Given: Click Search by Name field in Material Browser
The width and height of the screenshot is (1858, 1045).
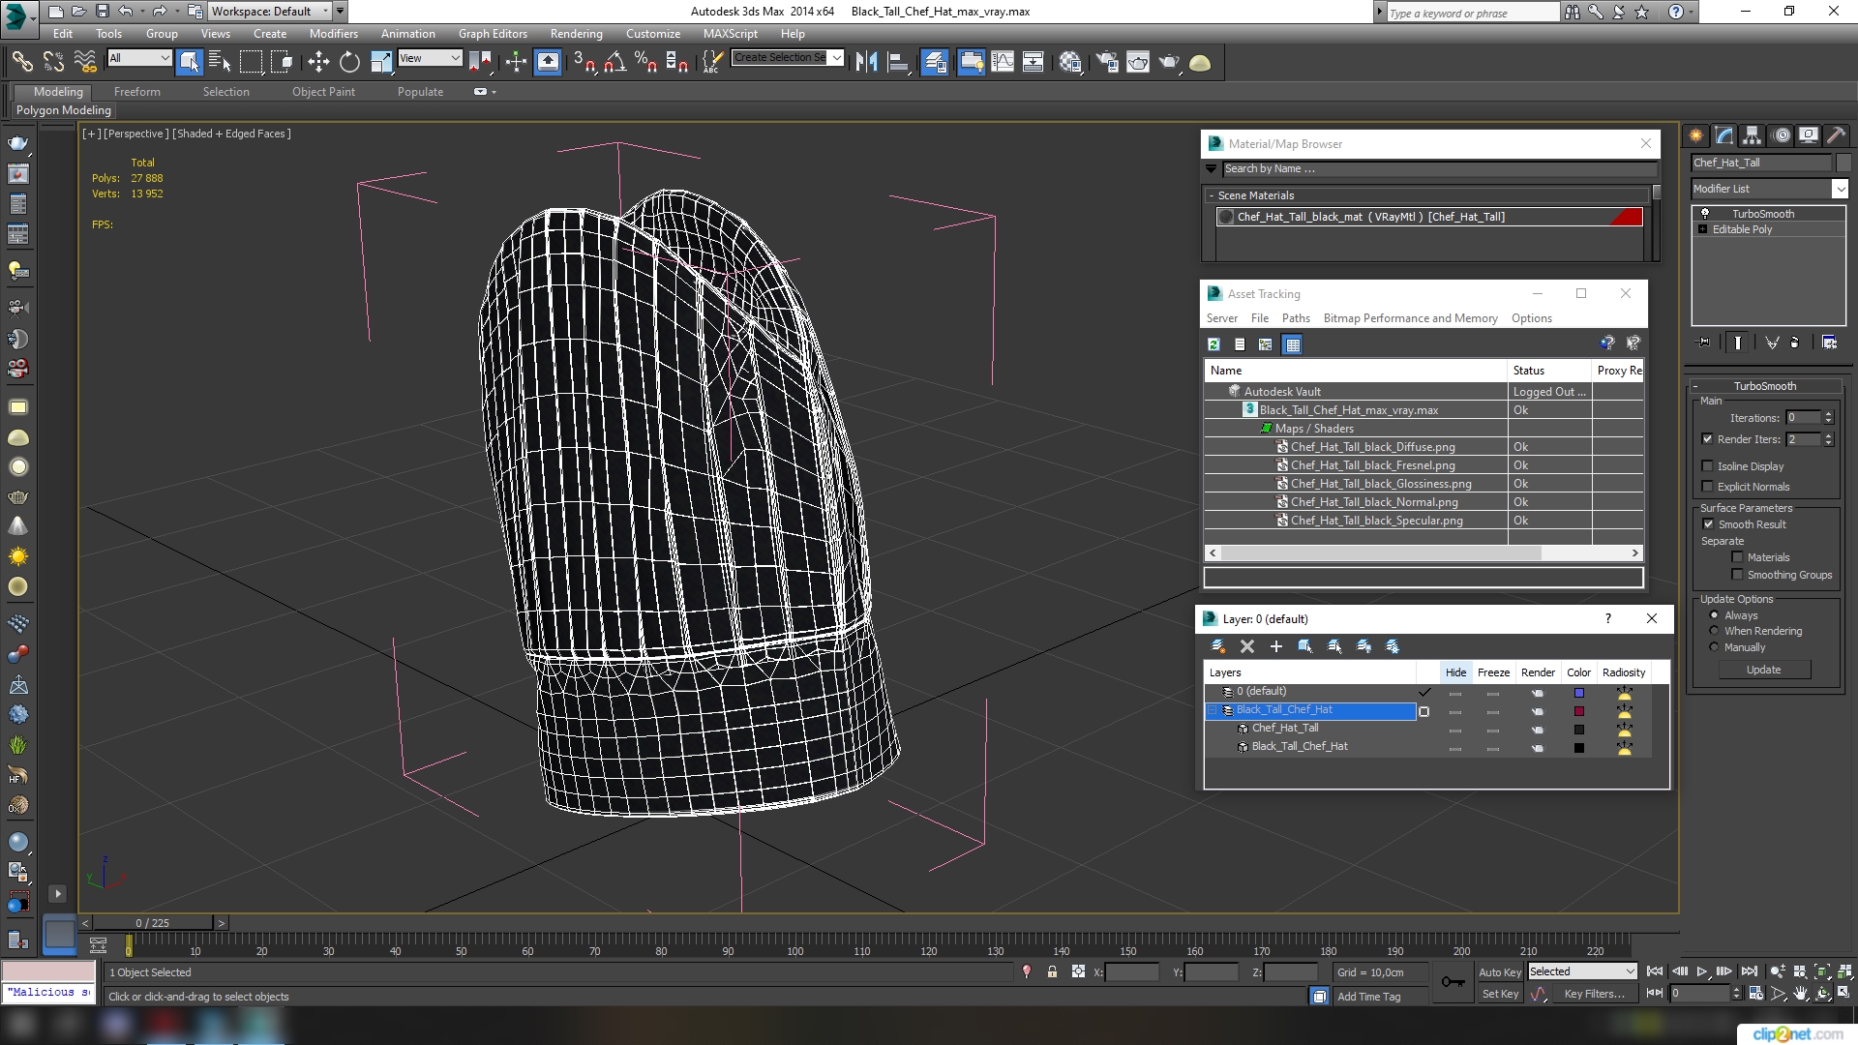Looking at the screenshot, I should point(1437,168).
